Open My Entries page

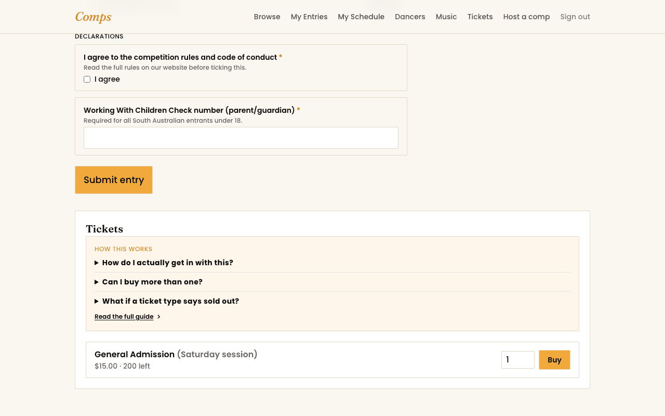309,17
